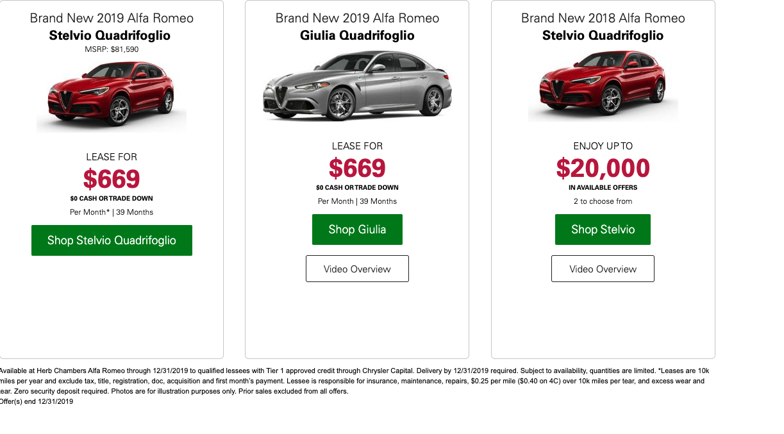Open Video Overview under the Giulia card

pos(357,269)
